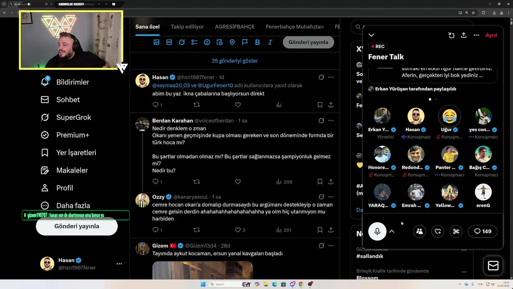This screenshot has width=513, height=289.
Task: Toggle italic formatting in composer
Action: [x=270, y=42]
